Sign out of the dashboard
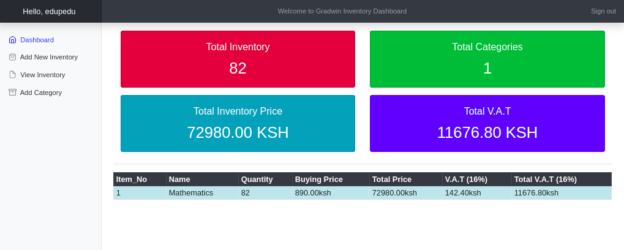624x250 pixels. [x=603, y=11]
